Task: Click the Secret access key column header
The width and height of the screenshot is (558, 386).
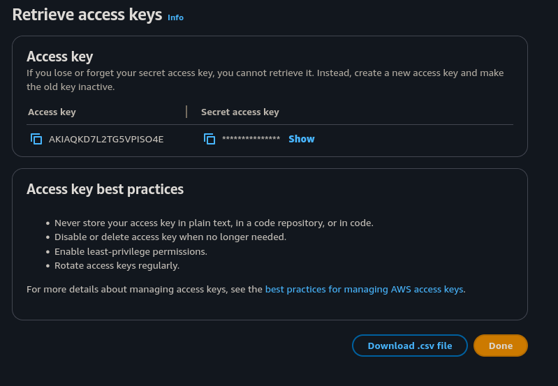Action: coord(240,112)
